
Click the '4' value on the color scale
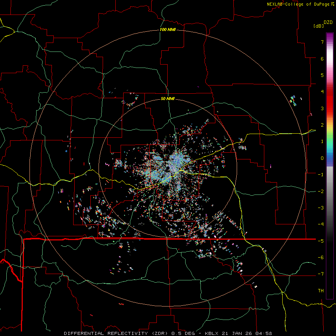click(x=322, y=92)
